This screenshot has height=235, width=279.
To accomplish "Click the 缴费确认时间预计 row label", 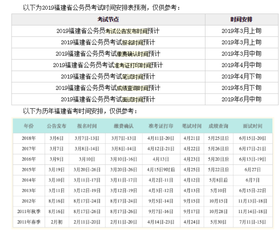I will pyautogui.click(x=108, y=54).
